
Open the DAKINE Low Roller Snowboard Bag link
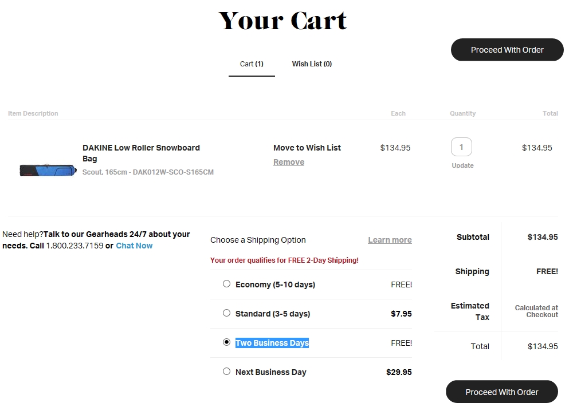click(x=141, y=153)
